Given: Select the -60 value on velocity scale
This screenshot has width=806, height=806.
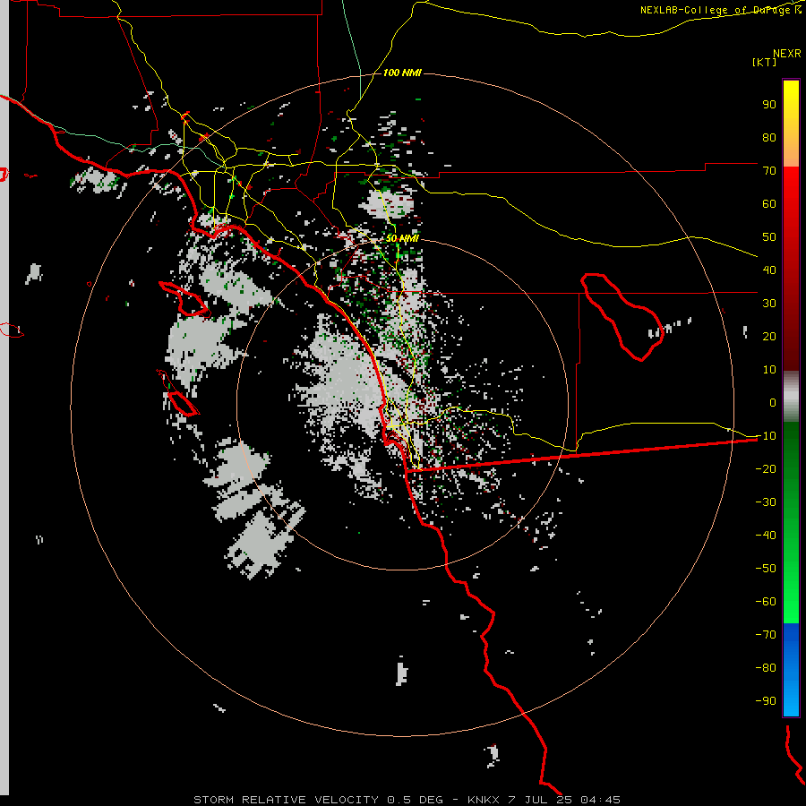Looking at the screenshot, I should point(766,602).
